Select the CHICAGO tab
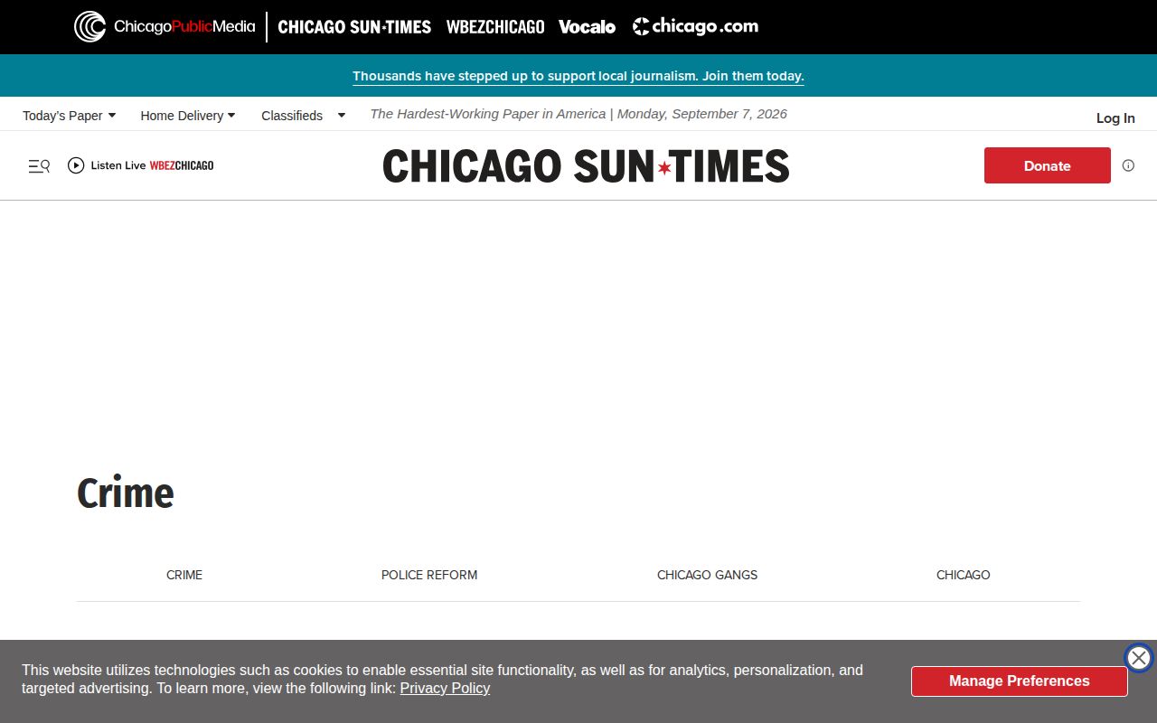1157x723 pixels. coord(964,575)
